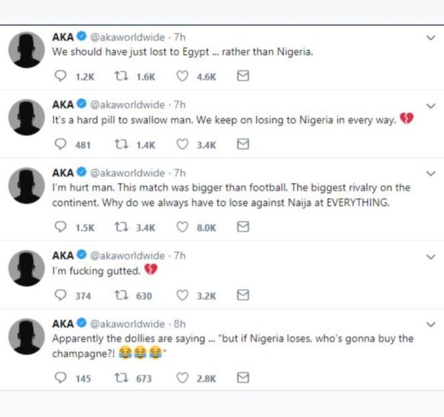Expand options chevron on 'hard pill' tweet
The image size is (444, 417).
431,105
